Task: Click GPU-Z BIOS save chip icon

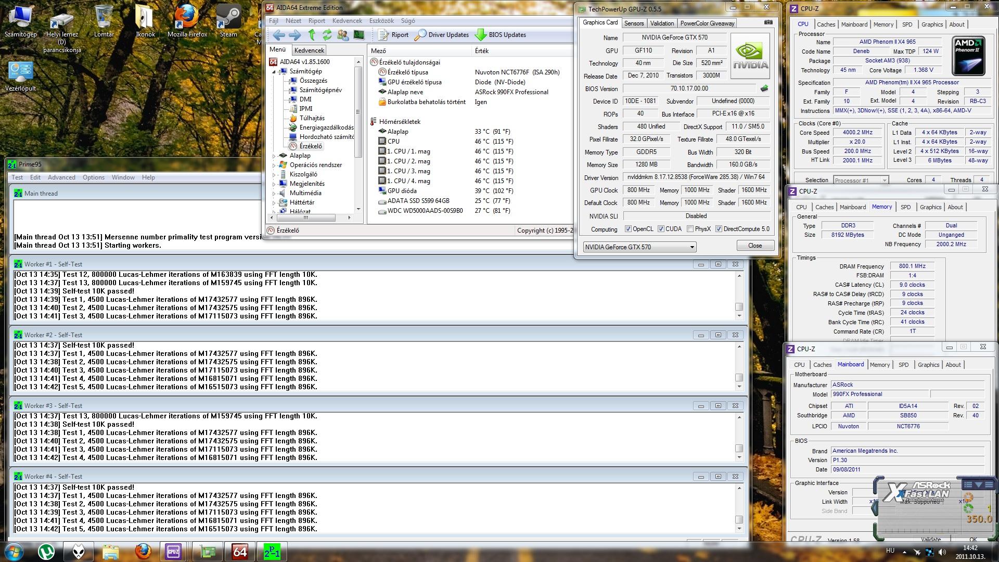Action: (764, 88)
